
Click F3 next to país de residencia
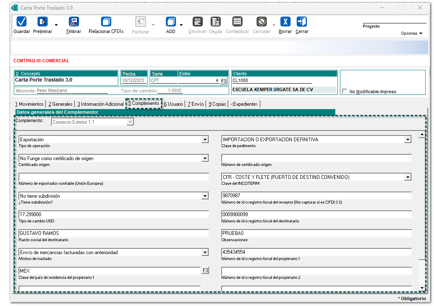coord(205,271)
